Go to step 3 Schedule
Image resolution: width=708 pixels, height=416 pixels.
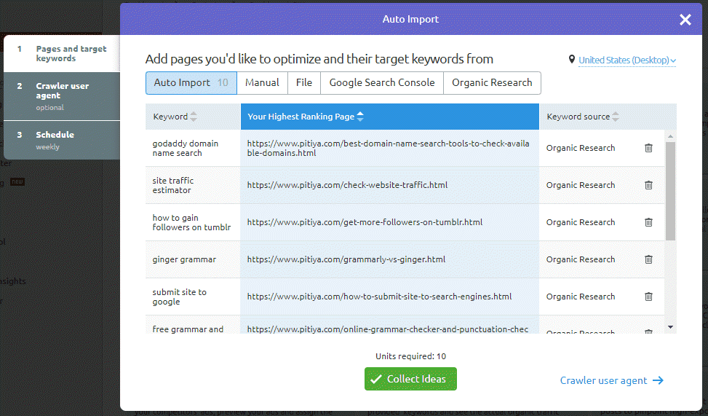pyautogui.click(x=62, y=140)
